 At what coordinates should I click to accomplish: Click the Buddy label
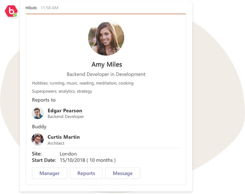click(39, 127)
